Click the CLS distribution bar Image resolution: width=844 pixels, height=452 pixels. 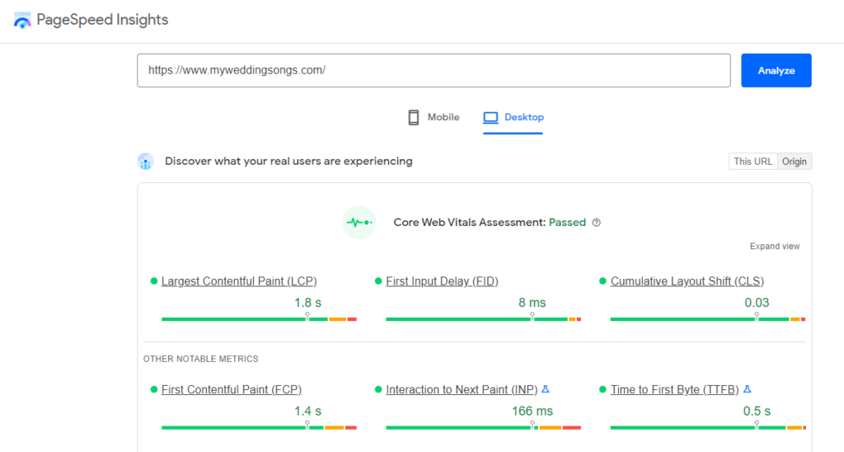[x=708, y=319]
